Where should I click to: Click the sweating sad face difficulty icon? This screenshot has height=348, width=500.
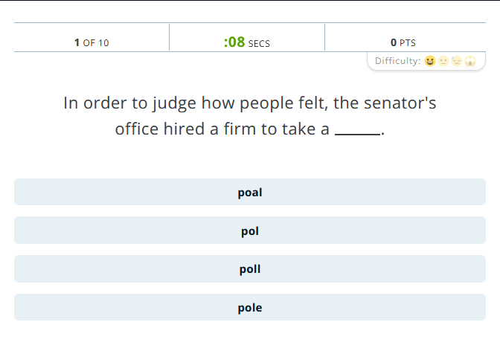(457, 61)
